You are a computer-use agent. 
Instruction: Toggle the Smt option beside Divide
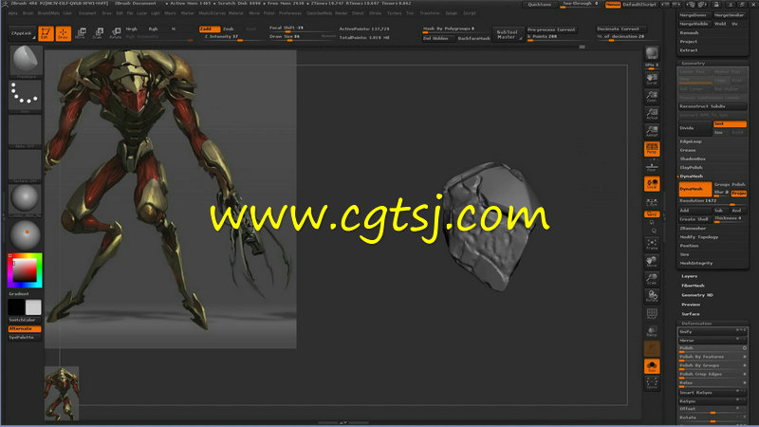point(730,124)
